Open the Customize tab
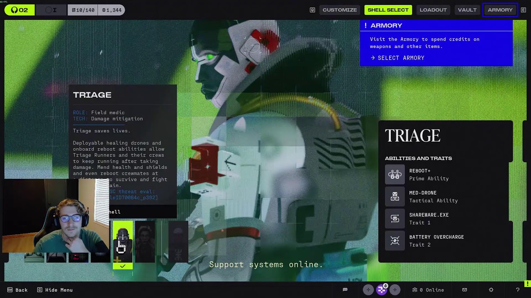This screenshot has height=298, width=531. pyautogui.click(x=339, y=10)
